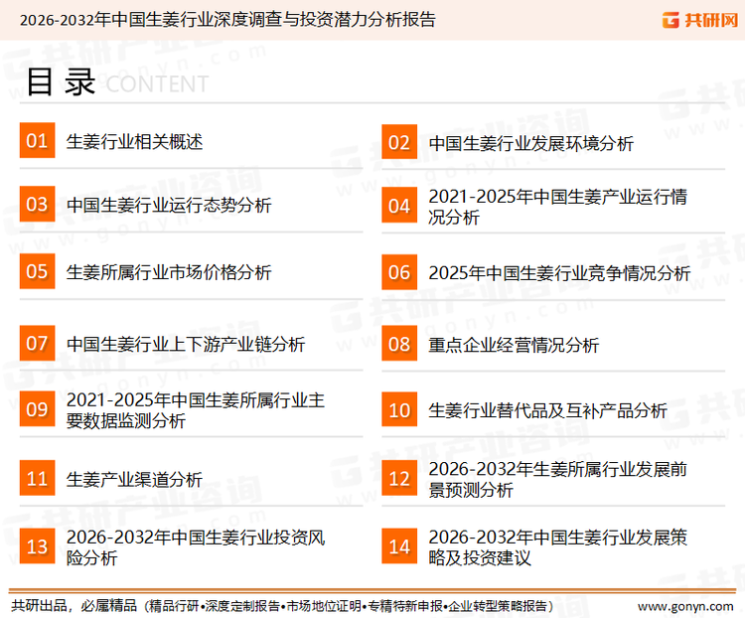Viewport: 745px width, 618px height.
Task: Click the orange 11 number badge
Action: click(x=37, y=478)
